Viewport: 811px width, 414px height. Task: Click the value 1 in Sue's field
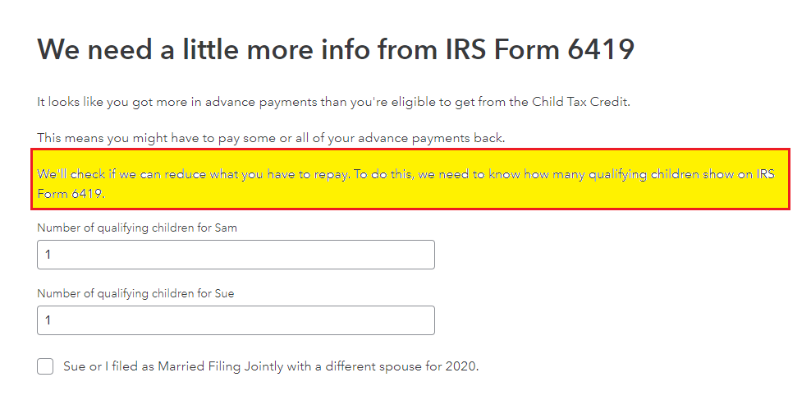click(x=48, y=321)
